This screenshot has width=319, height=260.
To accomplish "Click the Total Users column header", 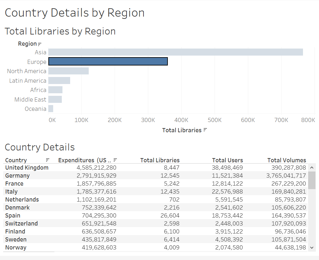I will [227, 160].
